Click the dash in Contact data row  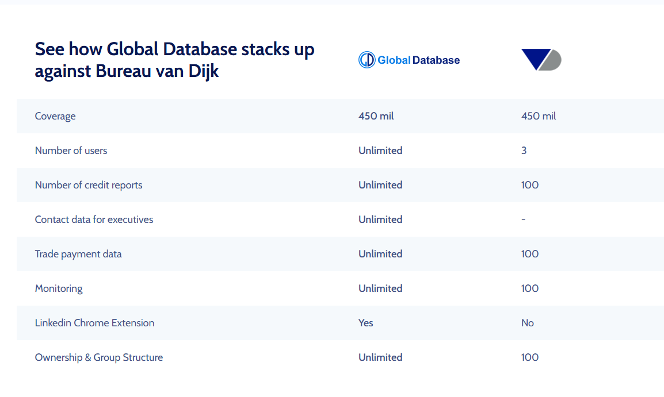[x=524, y=219]
